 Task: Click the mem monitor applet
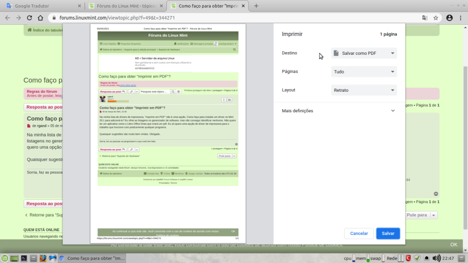[x=362, y=258]
